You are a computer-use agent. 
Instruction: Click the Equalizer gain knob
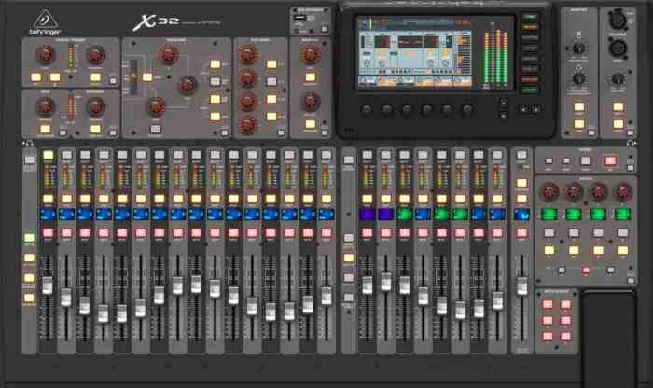[156, 106]
